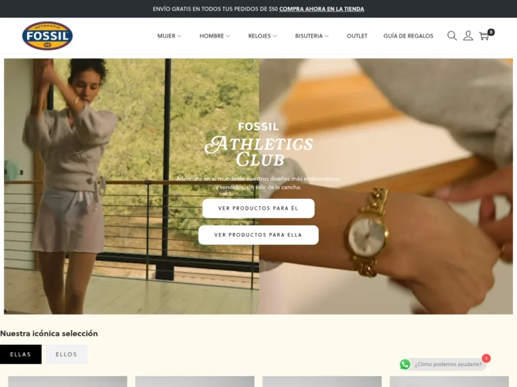Open the shopping cart icon
Screen dimensions: 517x387
click(x=484, y=36)
